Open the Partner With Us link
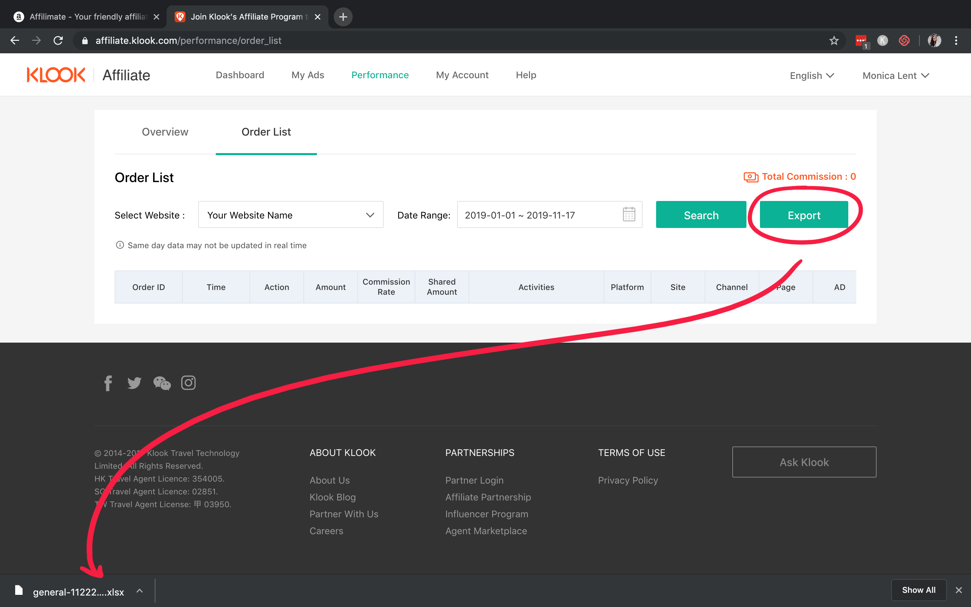This screenshot has width=971, height=607. [344, 514]
